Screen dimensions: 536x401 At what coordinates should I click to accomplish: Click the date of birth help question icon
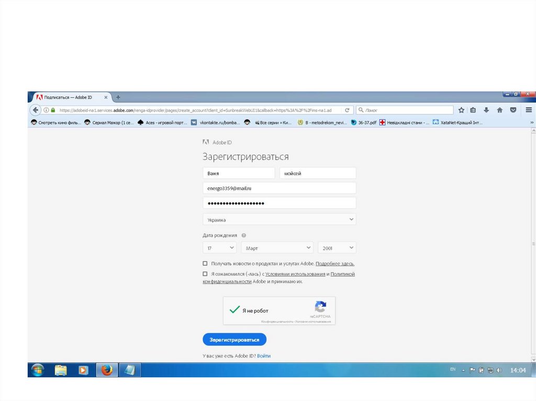tap(244, 235)
